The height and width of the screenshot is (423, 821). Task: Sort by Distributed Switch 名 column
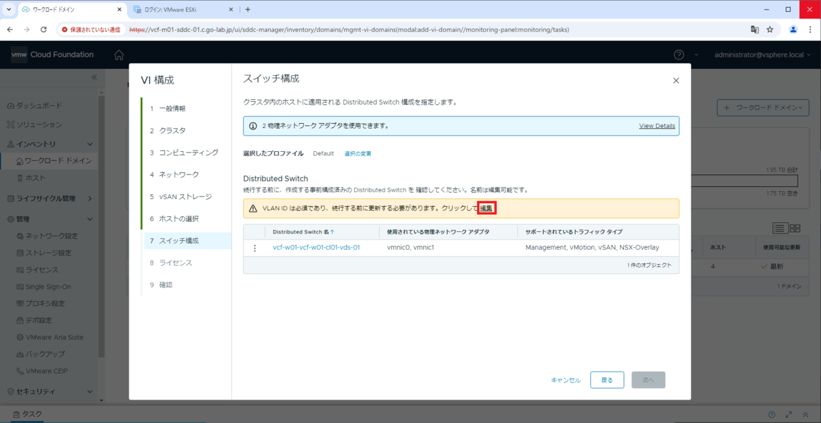[303, 232]
